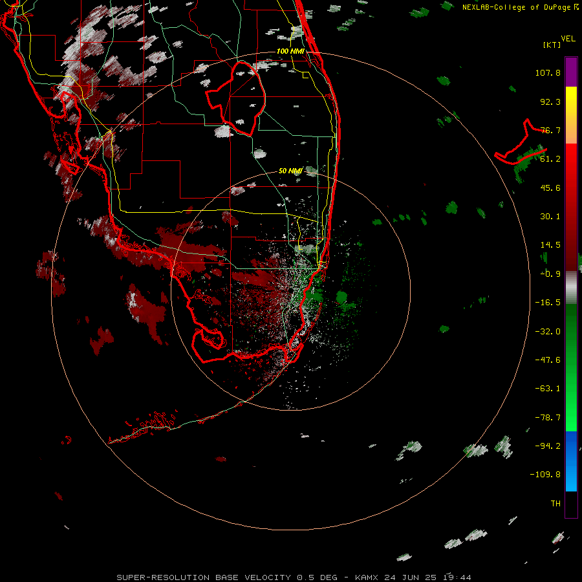Select the -16.5 velocity scale value
The image size is (582, 582).
pos(548,303)
